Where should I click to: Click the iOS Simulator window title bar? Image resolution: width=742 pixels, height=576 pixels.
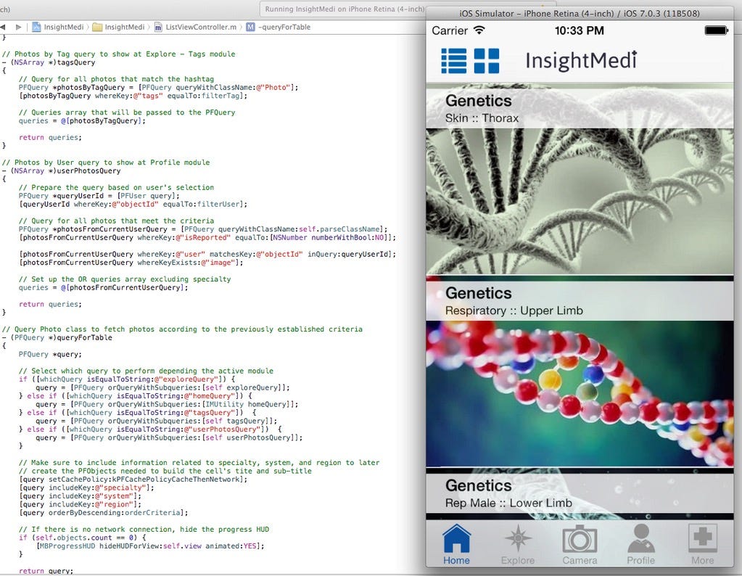[580, 13]
